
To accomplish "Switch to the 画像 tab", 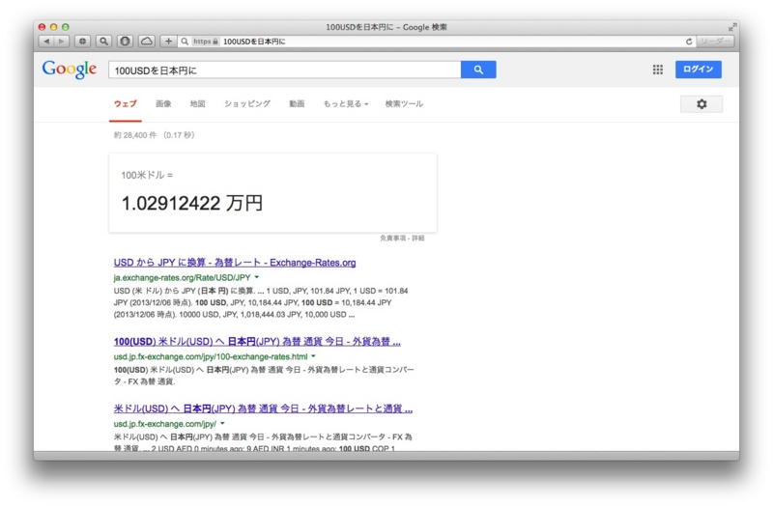I will [163, 104].
